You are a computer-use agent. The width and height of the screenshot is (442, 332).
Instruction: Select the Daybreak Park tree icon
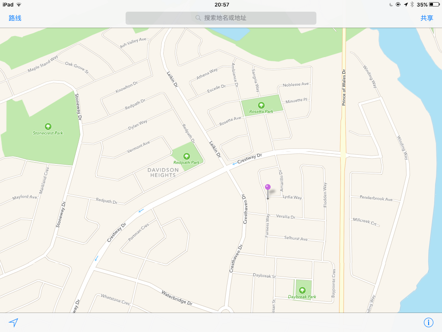click(x=302, y=290)
